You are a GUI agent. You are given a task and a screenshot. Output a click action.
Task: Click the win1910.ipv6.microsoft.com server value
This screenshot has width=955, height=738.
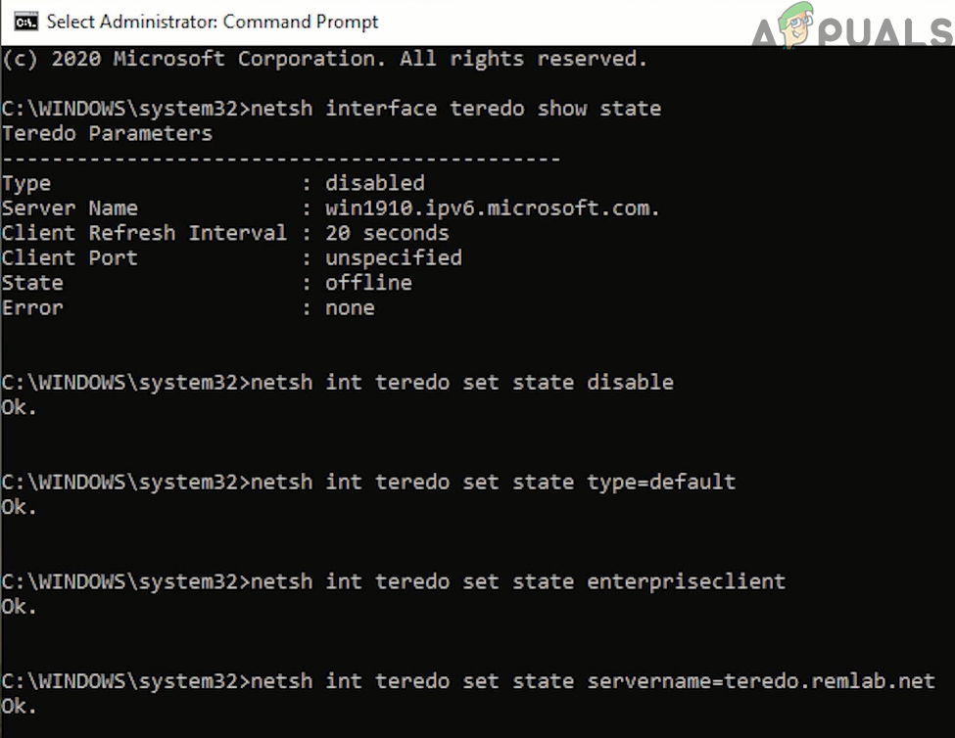tap(493, 208)
